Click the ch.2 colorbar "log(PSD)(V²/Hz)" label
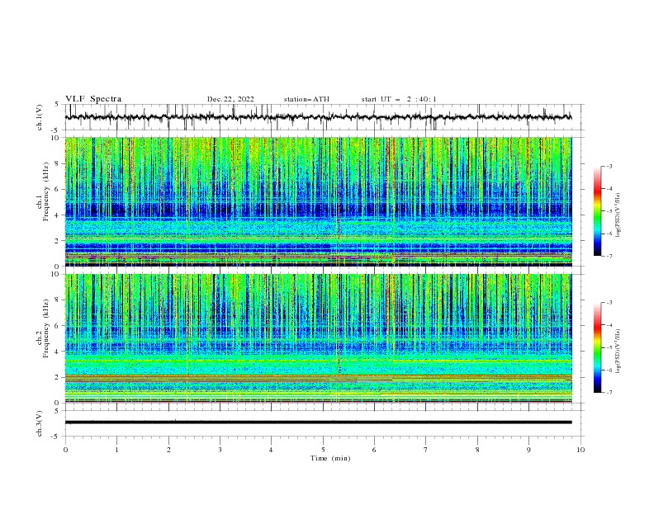This screenshot has width=654, height=505. point(618,352)
